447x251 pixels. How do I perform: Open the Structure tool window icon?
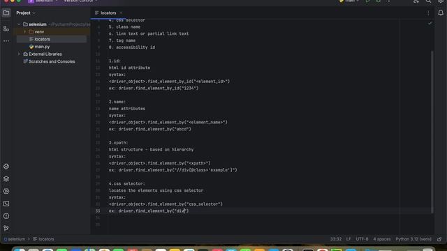pyautogui.click(x=6, y=29)
